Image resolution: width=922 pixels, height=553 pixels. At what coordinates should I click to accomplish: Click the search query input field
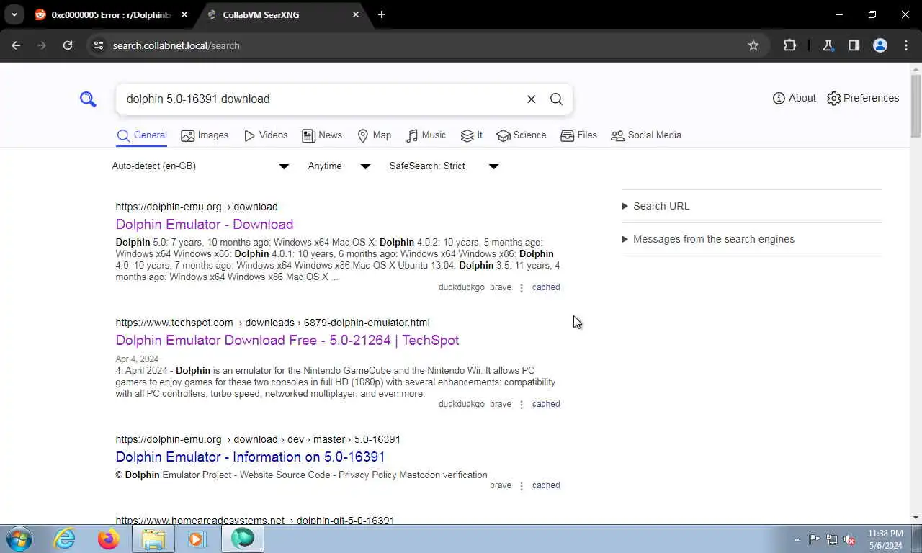coord(321,99)
